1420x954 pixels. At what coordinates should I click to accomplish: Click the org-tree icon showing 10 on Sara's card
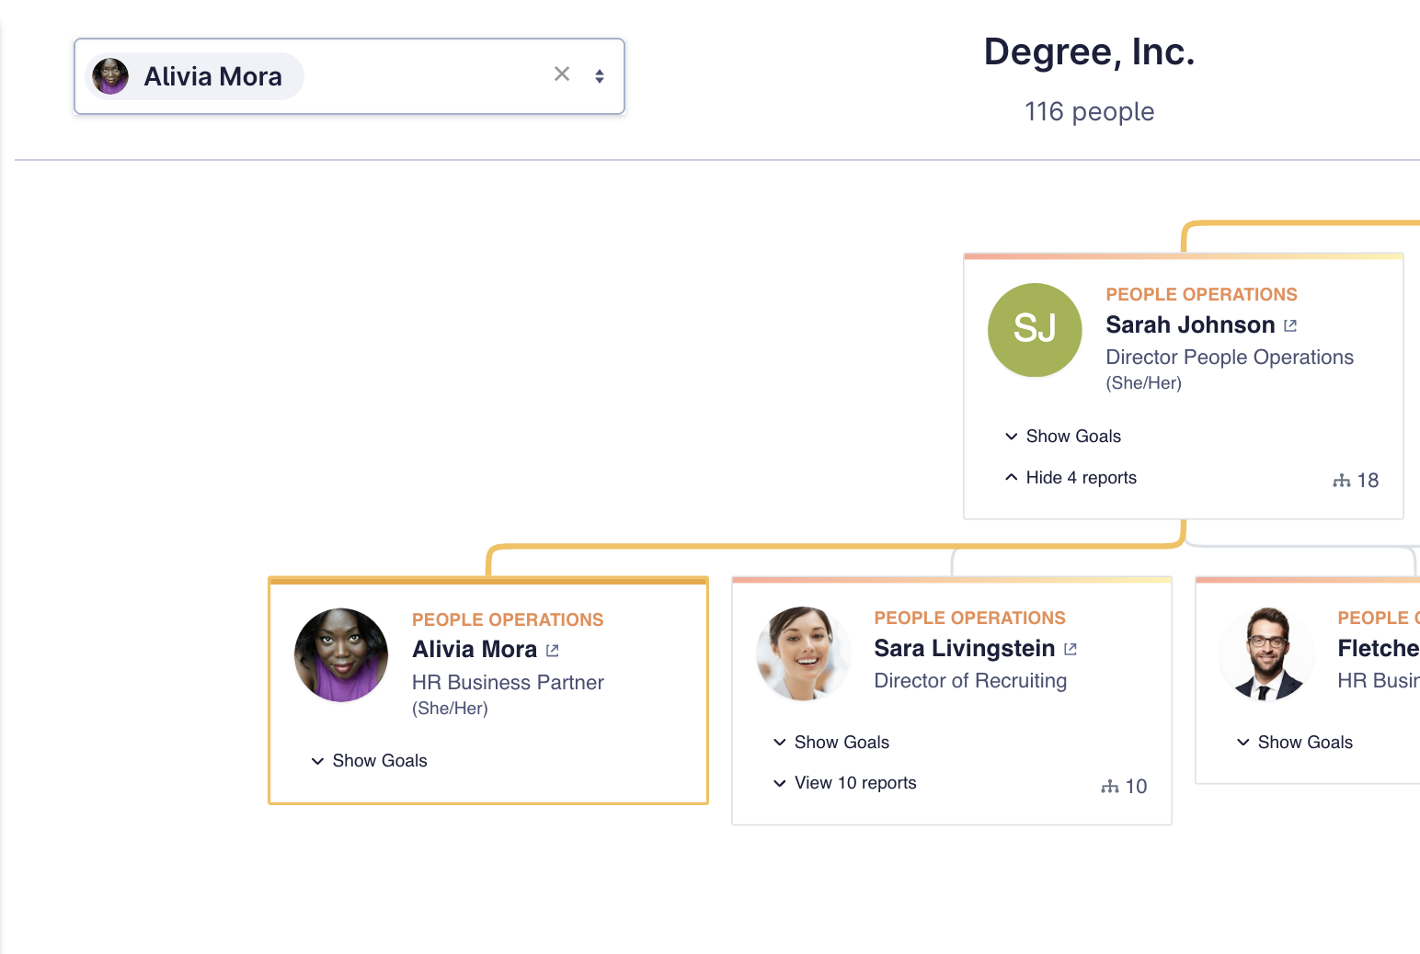point(1110,787)
